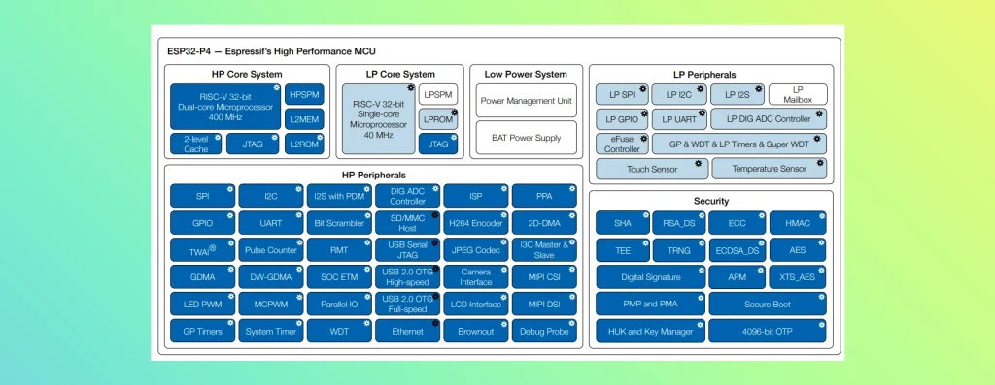
Task: Select the JTAG block in LP Core System
Action: [x=438, y=144]
